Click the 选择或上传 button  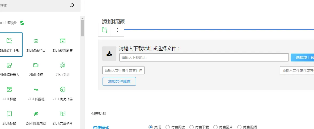[302, 58]
